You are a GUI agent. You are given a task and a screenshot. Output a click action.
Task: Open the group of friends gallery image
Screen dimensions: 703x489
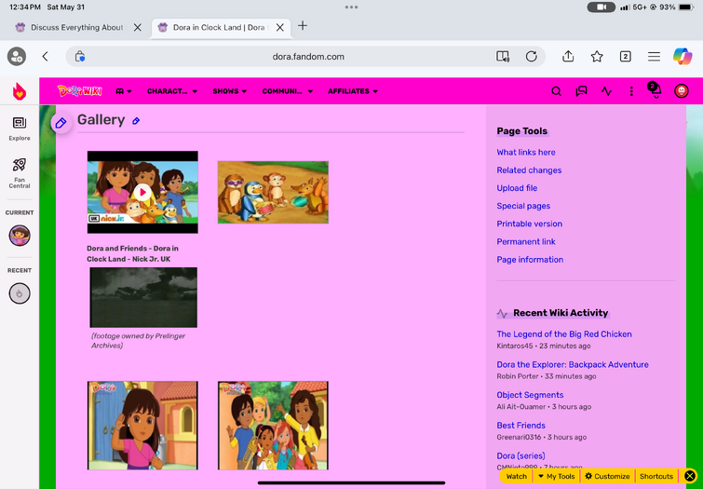(x=273, y=426)
